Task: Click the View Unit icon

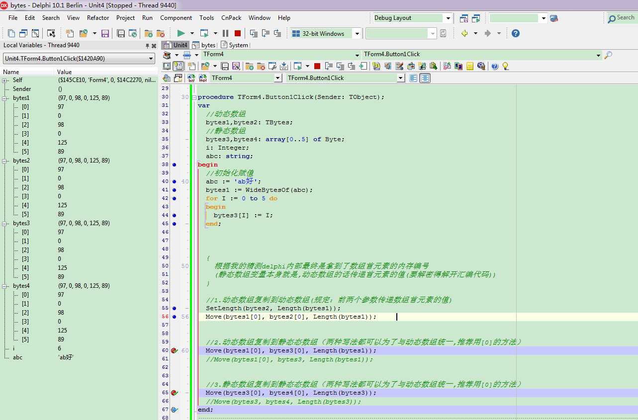Action: click(x=11, y=33)
